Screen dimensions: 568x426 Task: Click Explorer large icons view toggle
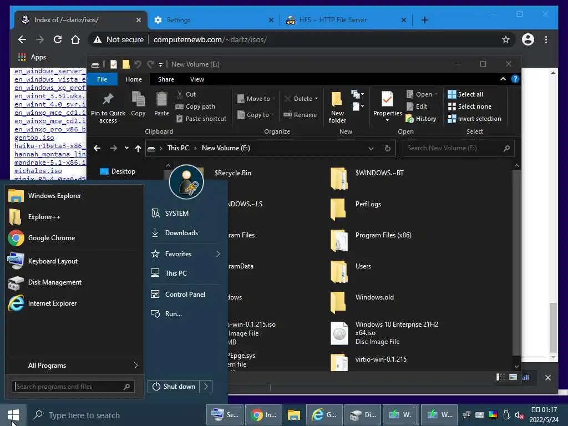[513, 377]
